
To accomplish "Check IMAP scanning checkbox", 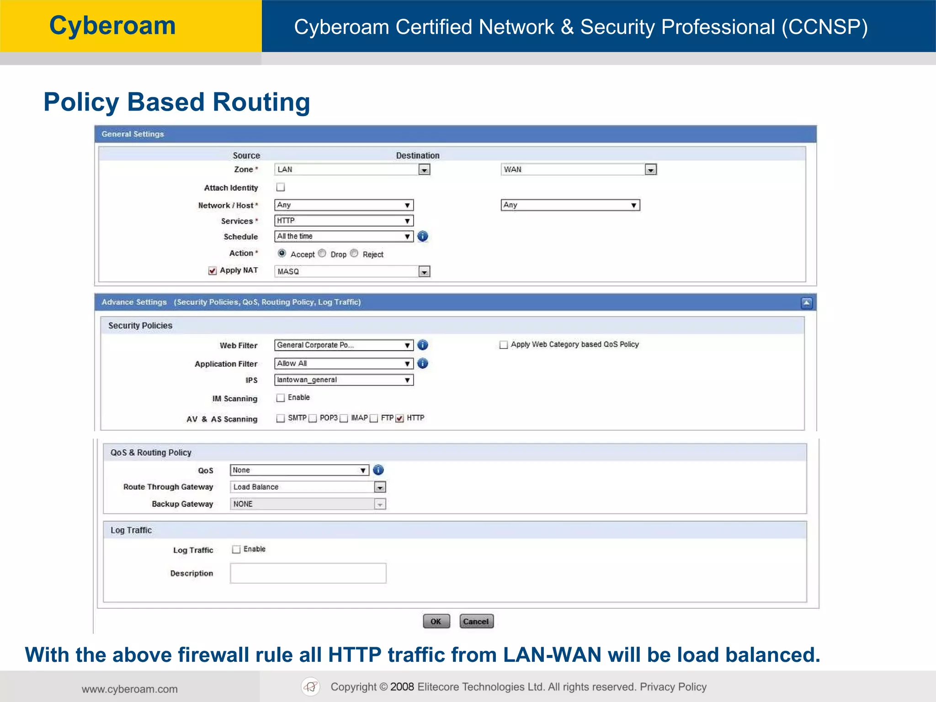I will (344, 418).
